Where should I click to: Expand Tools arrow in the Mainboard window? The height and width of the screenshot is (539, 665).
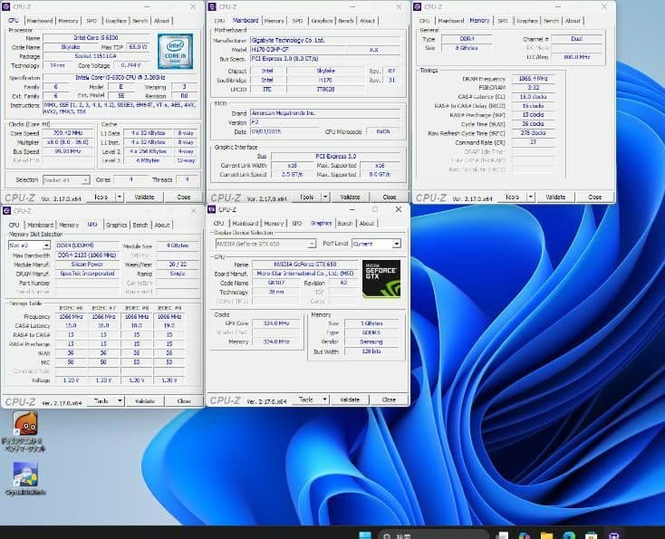pos(325,197)
